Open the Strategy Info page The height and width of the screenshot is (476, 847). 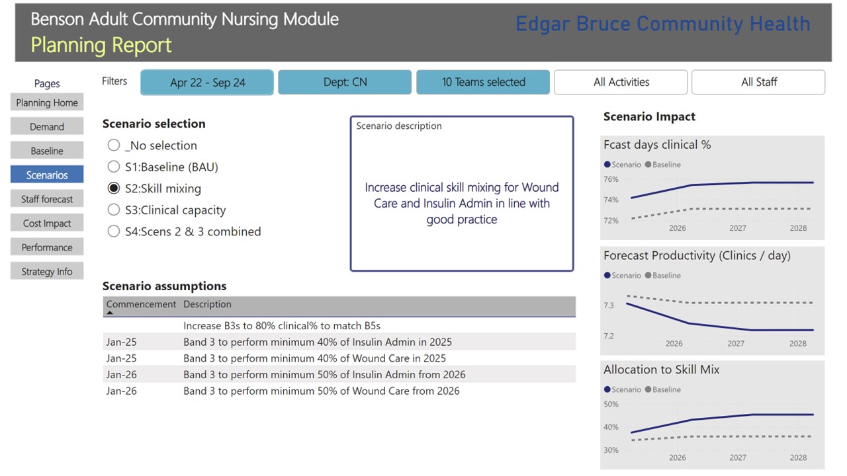tap(47, 272)
